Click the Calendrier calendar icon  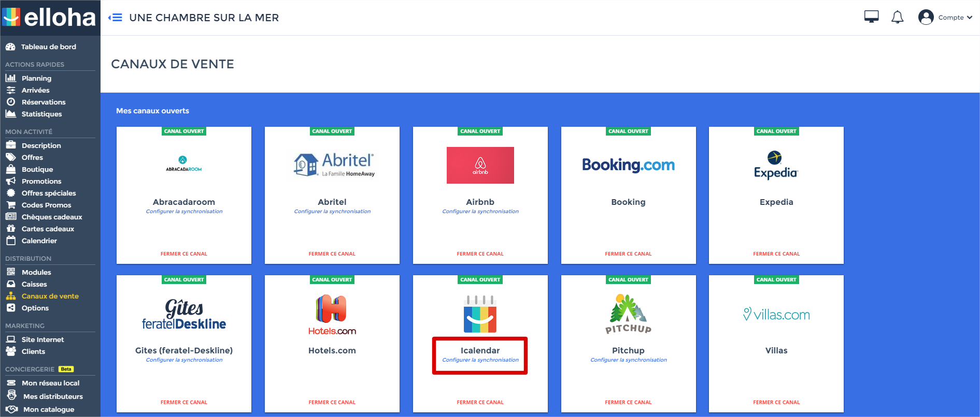click(x=11, y=241)
